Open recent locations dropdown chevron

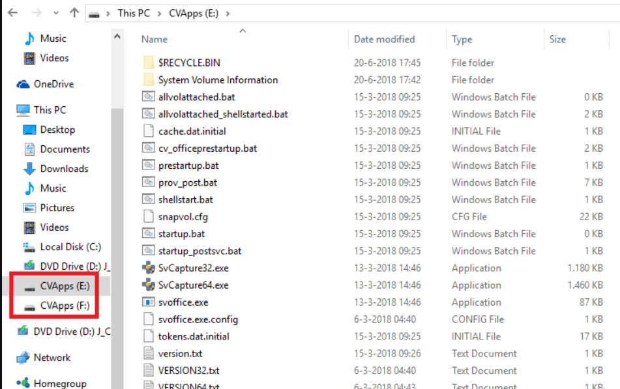[56, 13]
